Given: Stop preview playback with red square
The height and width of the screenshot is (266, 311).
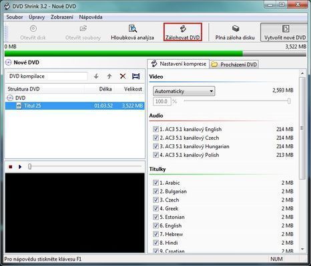Looking at the screenshot, I should point(10,167).
